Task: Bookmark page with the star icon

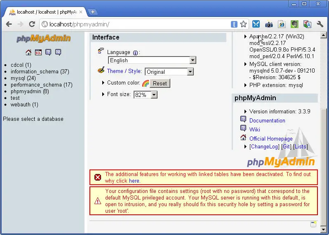Action: [x=243, y=24]
